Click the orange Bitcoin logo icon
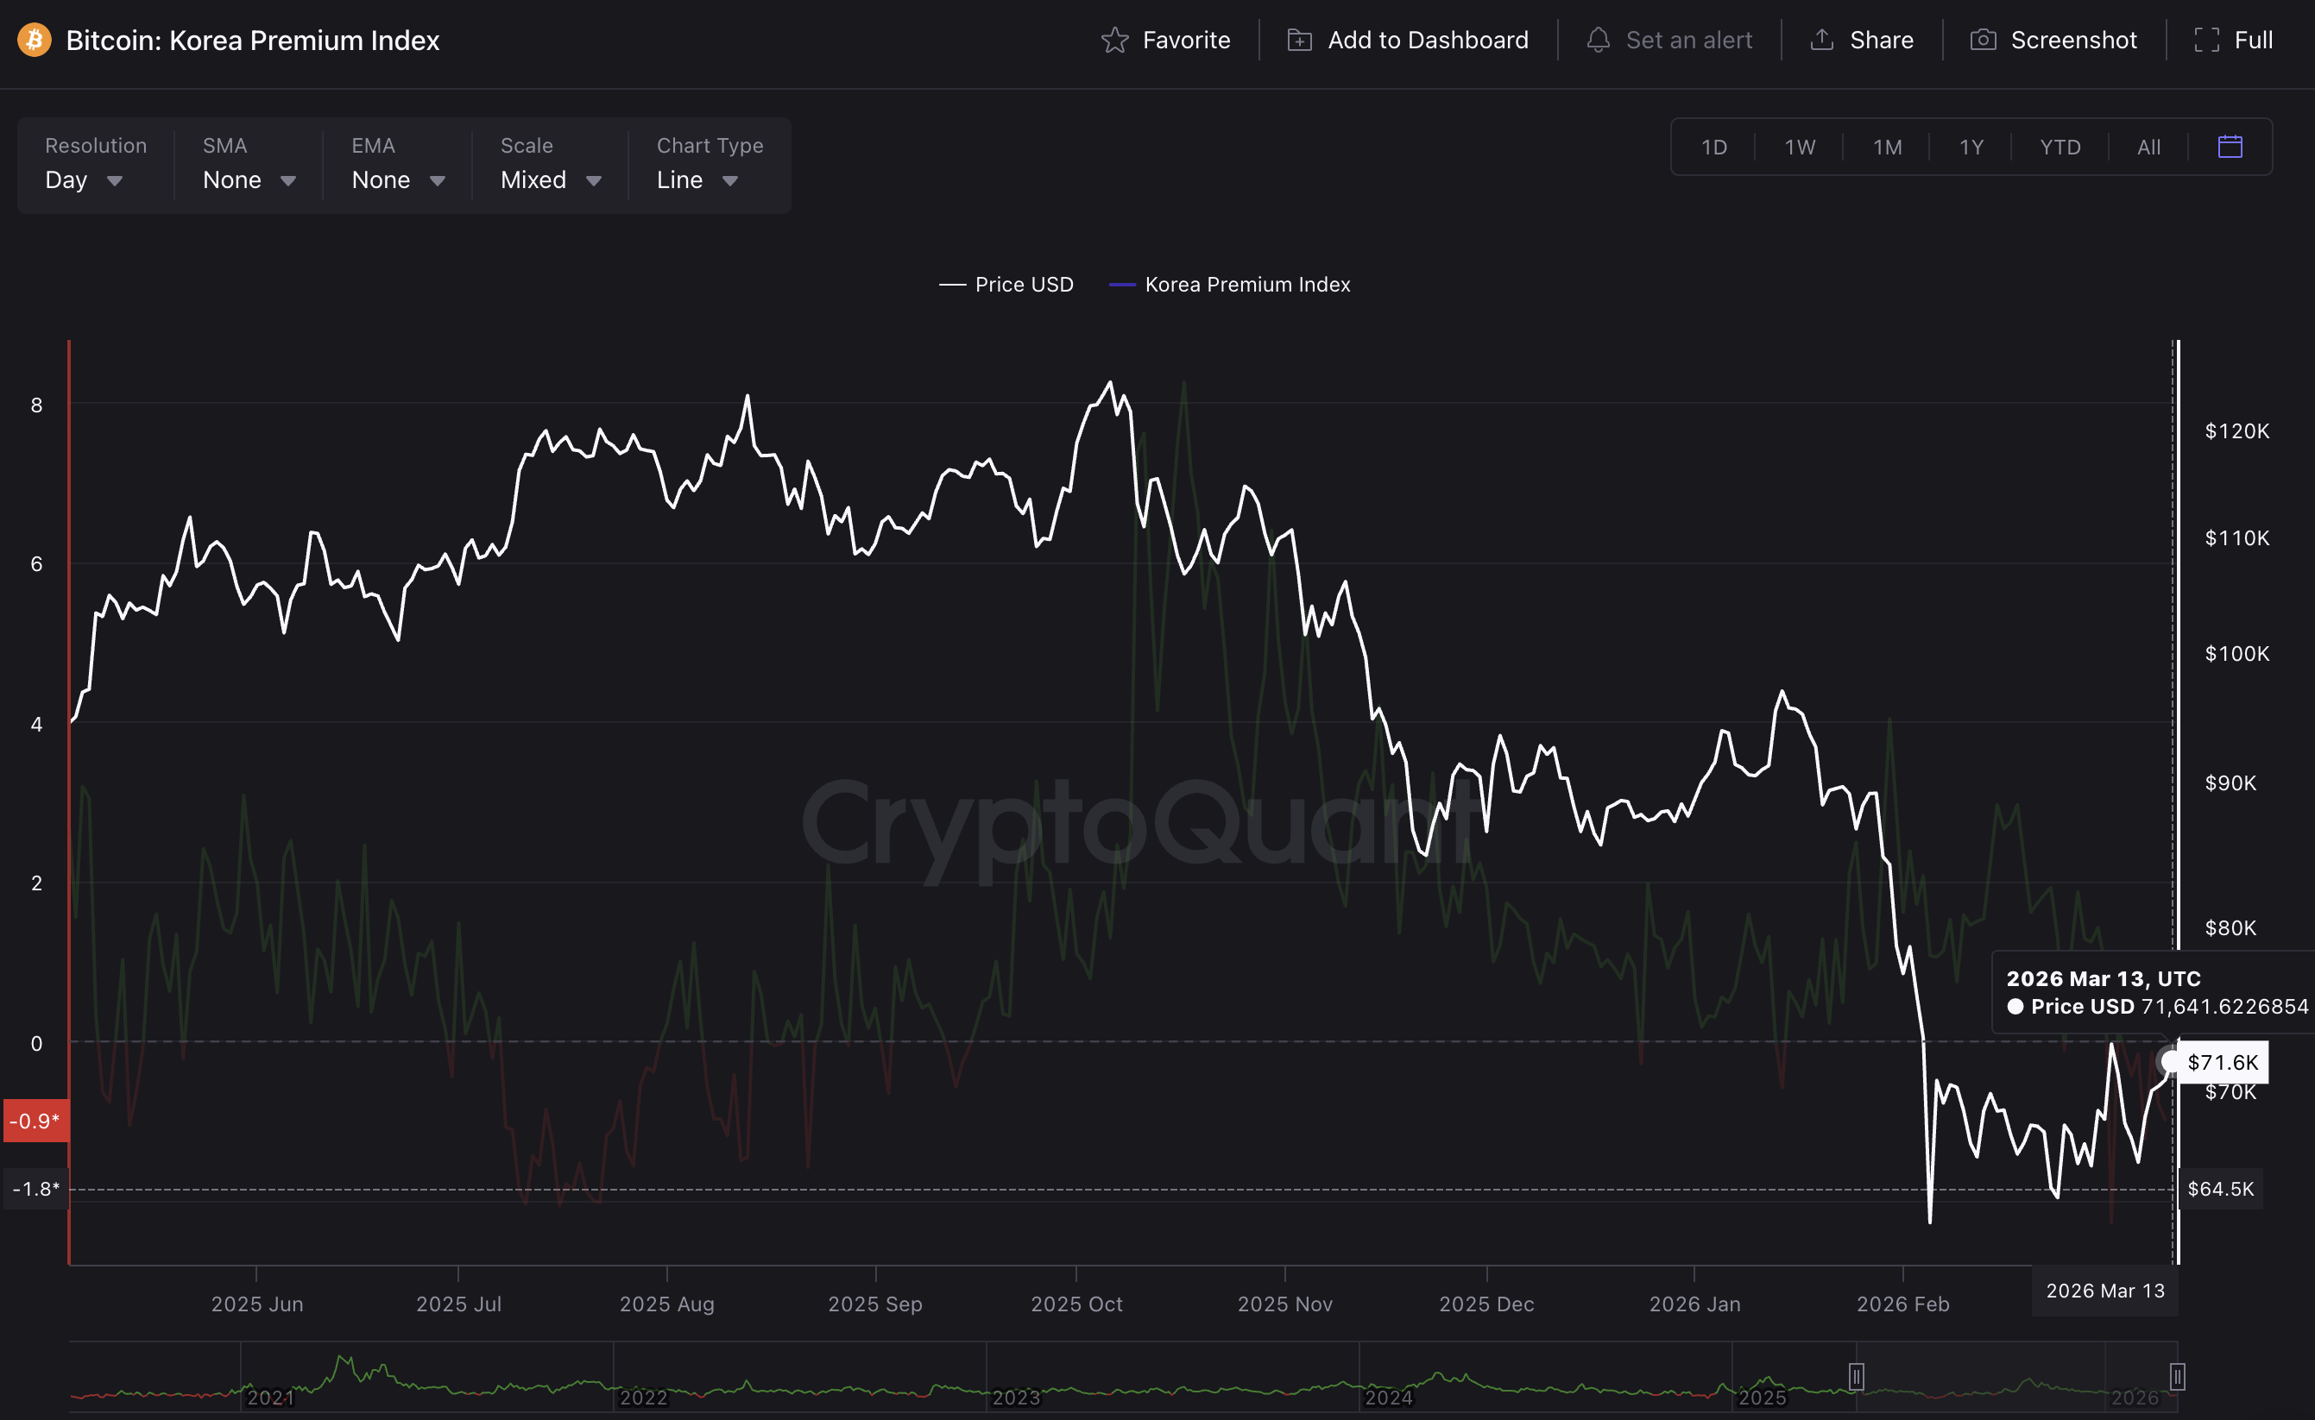Screen dimensions: 2315x1420 coord(35,41)
